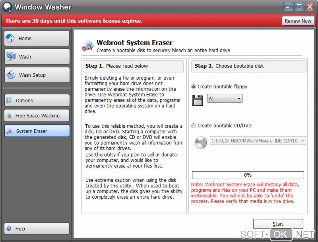Click the 'Use extreme caution' paragraph
318x242 pixels.
coord(134,188)
